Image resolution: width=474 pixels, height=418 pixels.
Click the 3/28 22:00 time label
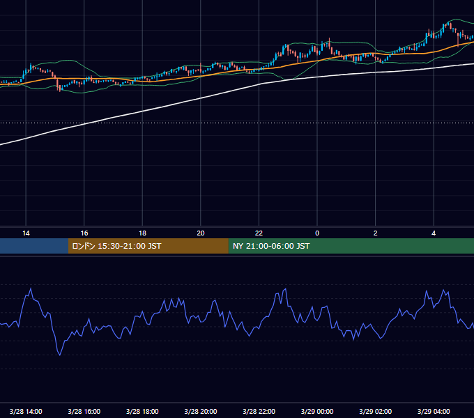259,411
